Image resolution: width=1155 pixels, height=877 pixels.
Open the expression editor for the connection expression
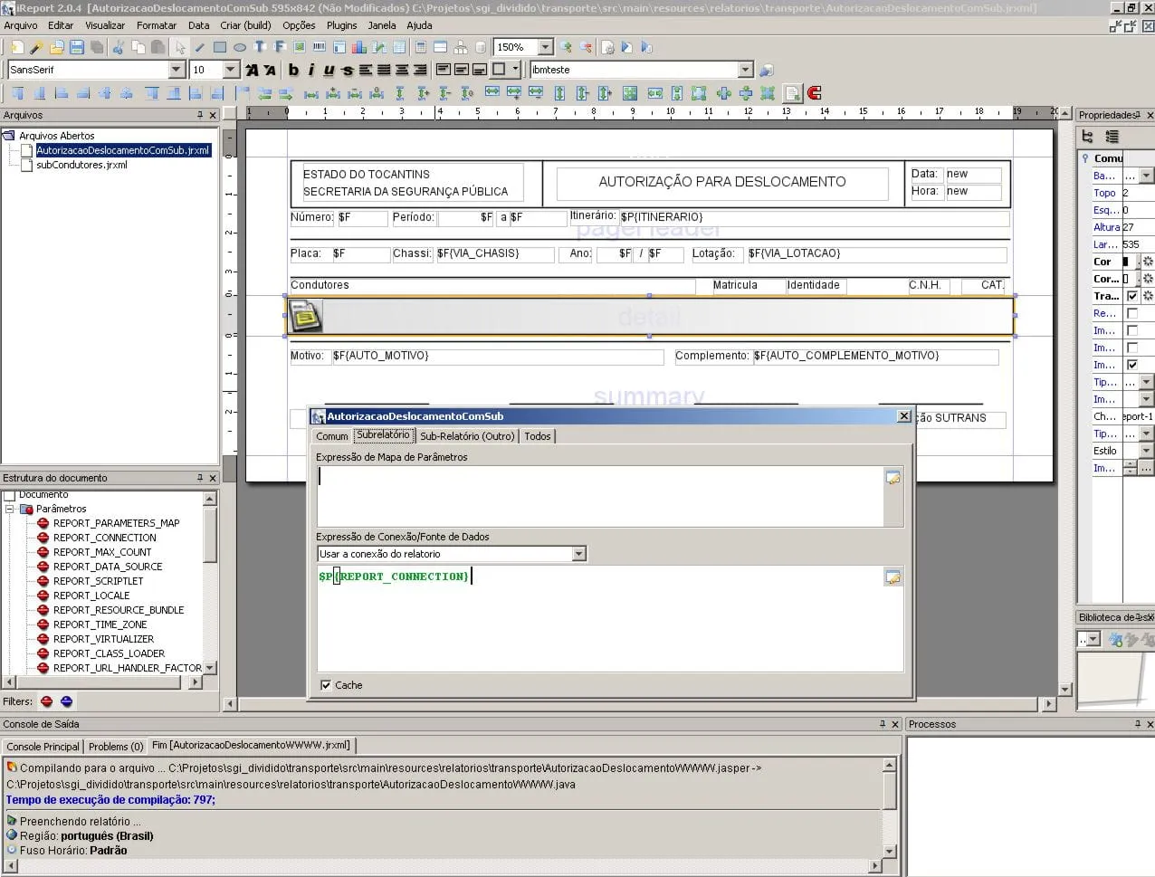pyautogui.click(x=892, y=577)
